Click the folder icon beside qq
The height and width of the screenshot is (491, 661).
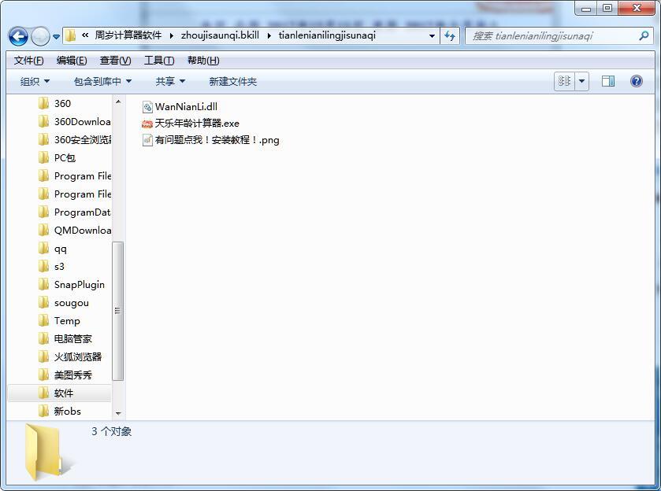pos(43,249)
